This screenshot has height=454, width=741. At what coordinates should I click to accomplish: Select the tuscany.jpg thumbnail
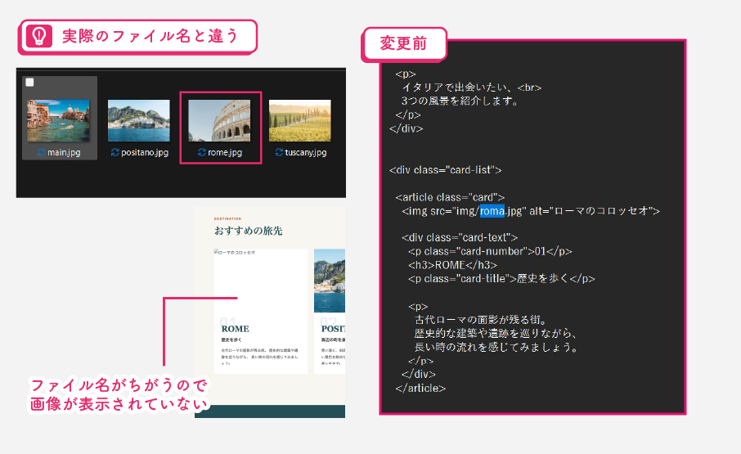(299, 120)
